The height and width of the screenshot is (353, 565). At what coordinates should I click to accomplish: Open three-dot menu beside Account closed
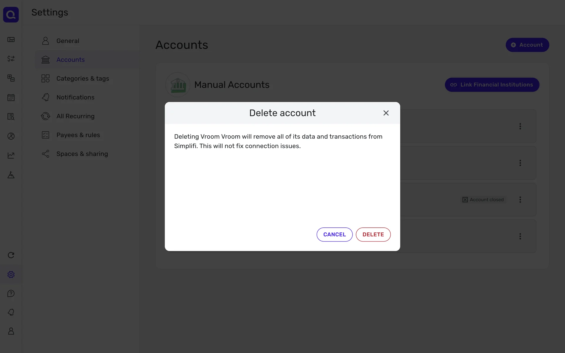520,200
